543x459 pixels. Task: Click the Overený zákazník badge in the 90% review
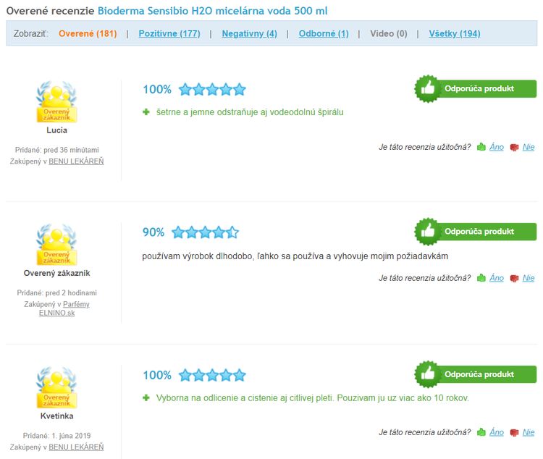coord(56,245)
